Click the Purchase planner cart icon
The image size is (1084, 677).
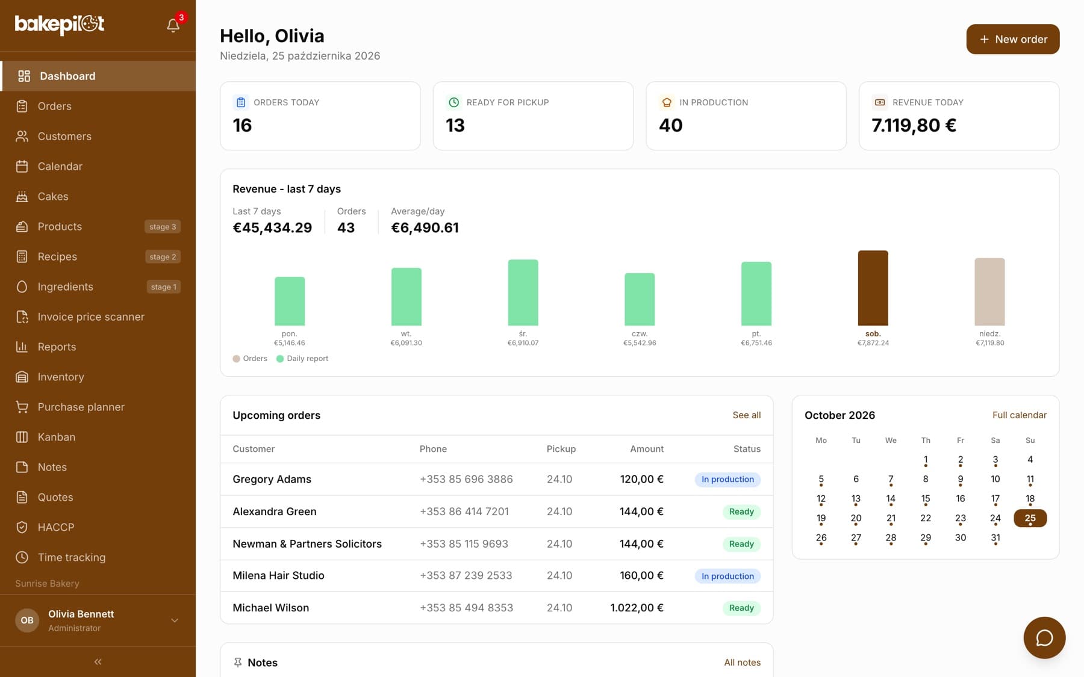22,407
